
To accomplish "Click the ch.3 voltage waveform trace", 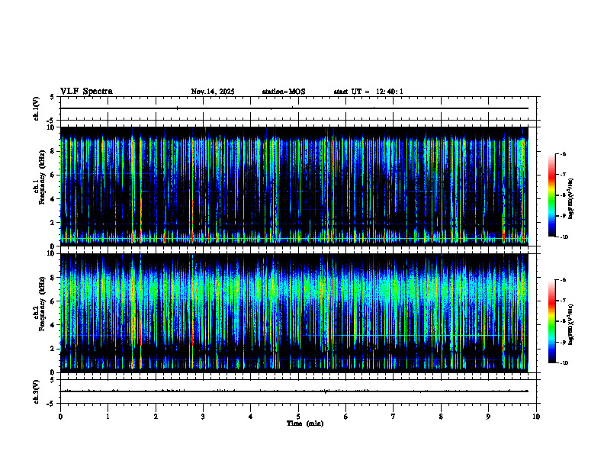I will tap(294, 391).
